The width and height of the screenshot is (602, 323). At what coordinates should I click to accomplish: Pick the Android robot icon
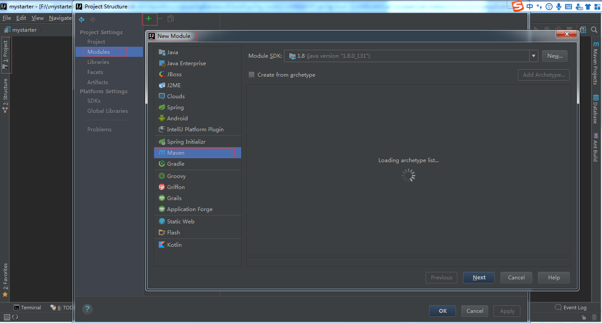(162, 119)
